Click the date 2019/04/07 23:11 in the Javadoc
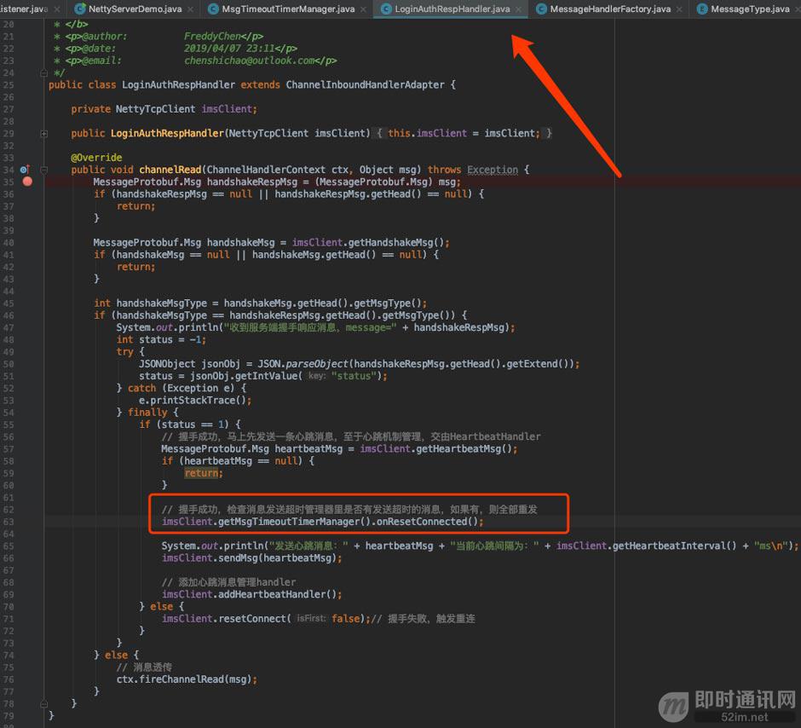The height and width of the screenshot is (728, 801). click(x=229, y=49)
